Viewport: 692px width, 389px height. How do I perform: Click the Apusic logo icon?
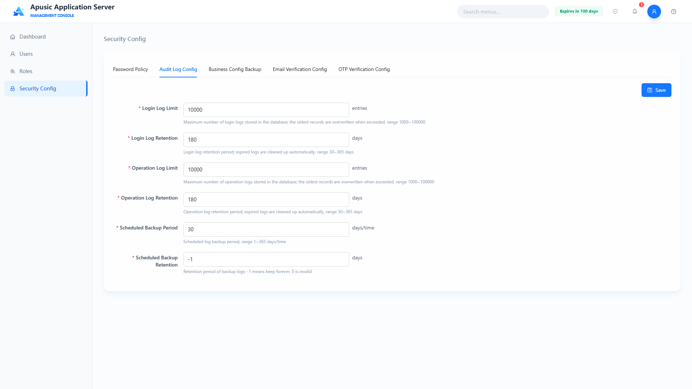pyautogui.click(x=19, y=11)
